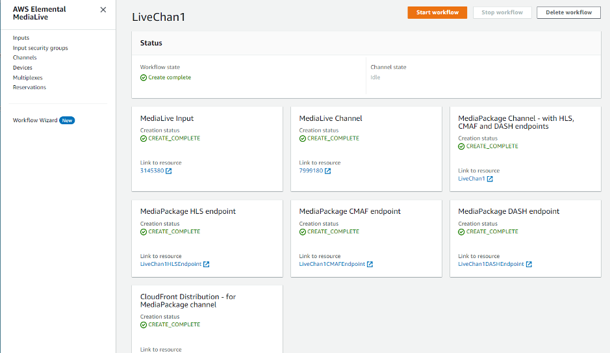610x353 pixels.
Task: Go to Input security groups
Action: [40, 48]
